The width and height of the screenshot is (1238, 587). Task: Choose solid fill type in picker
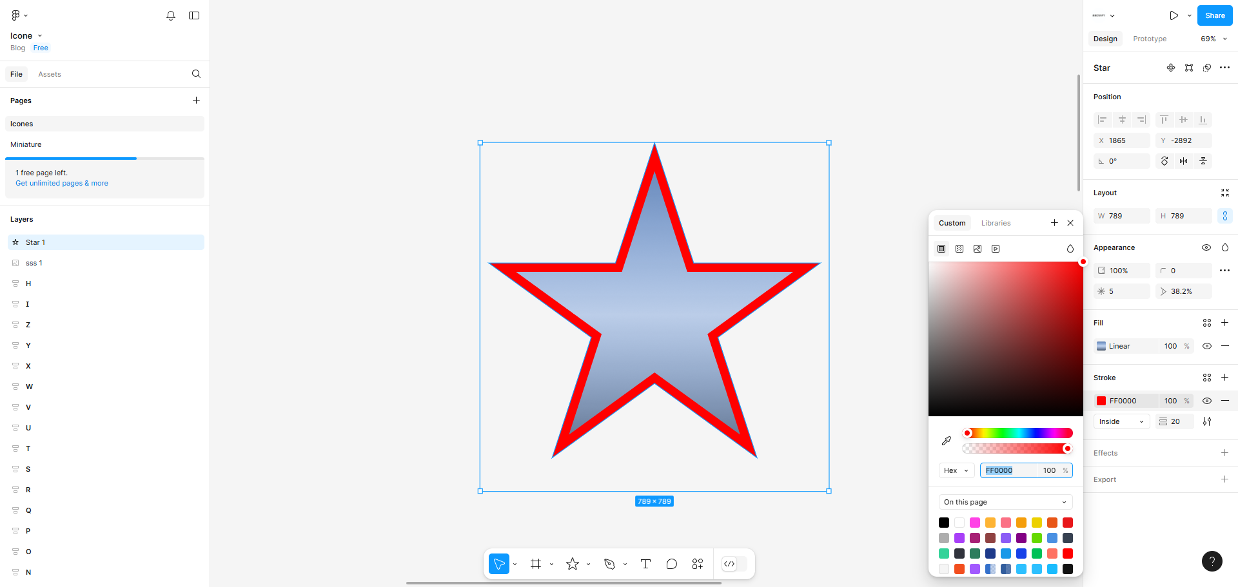click(x=941, y=249)
